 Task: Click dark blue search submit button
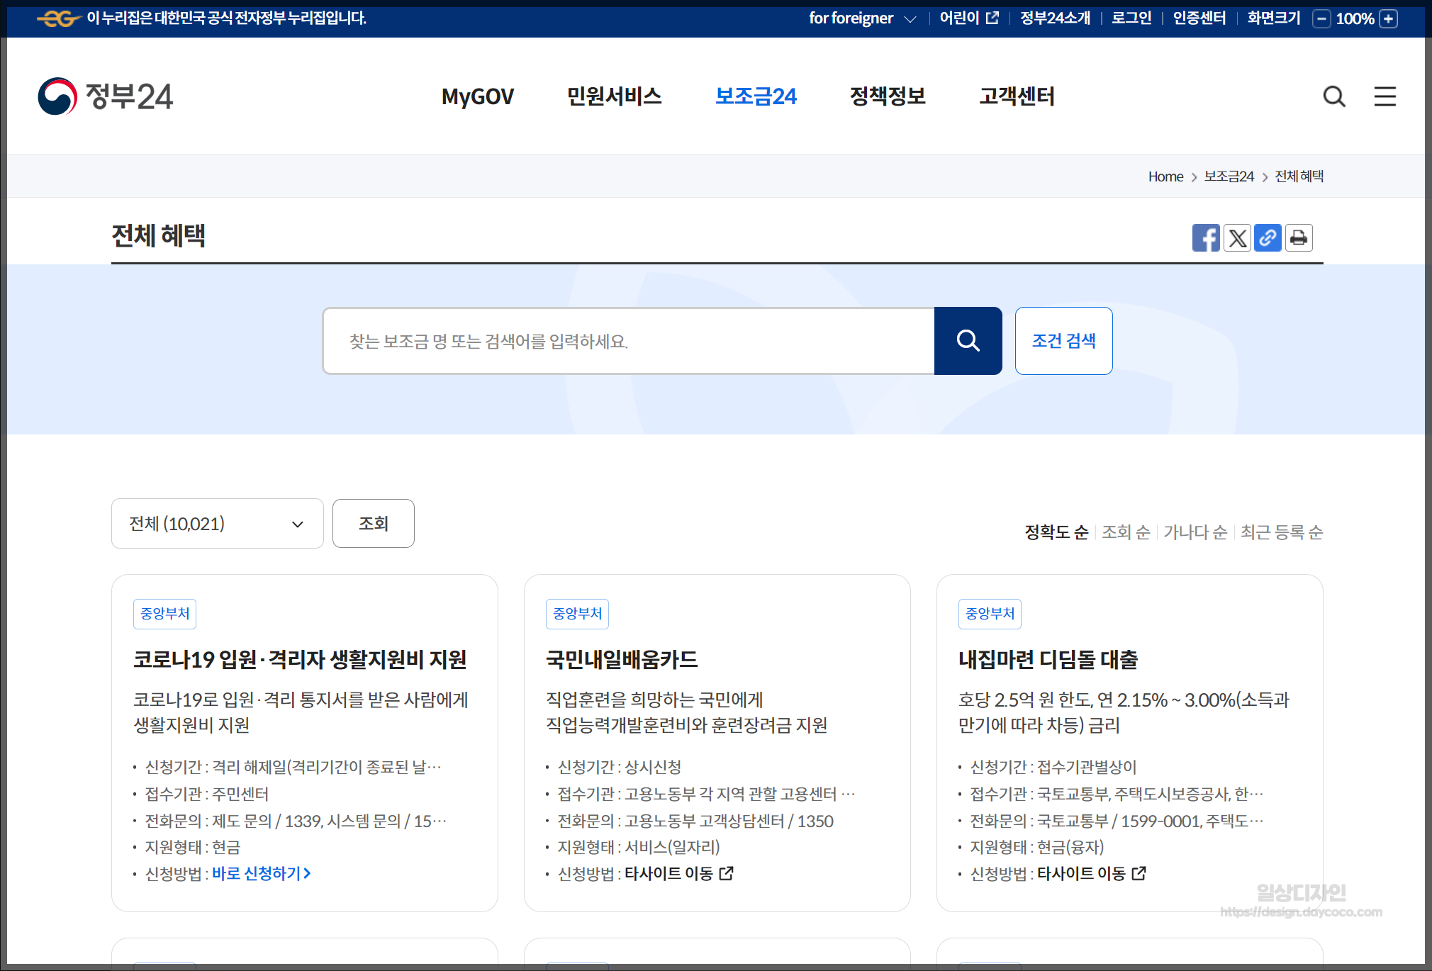(968, 341)
